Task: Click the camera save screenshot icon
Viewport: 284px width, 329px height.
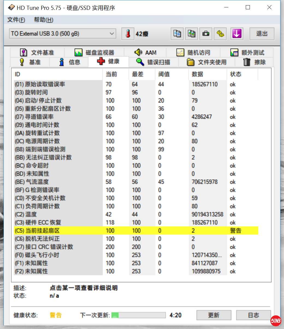Action: pyautogui.click(x=206, y=34)
